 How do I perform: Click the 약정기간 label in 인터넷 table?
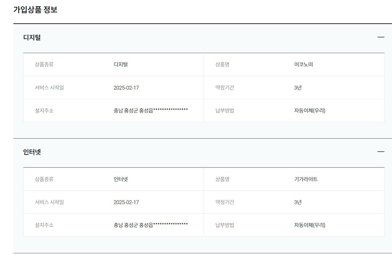point(225,202)
